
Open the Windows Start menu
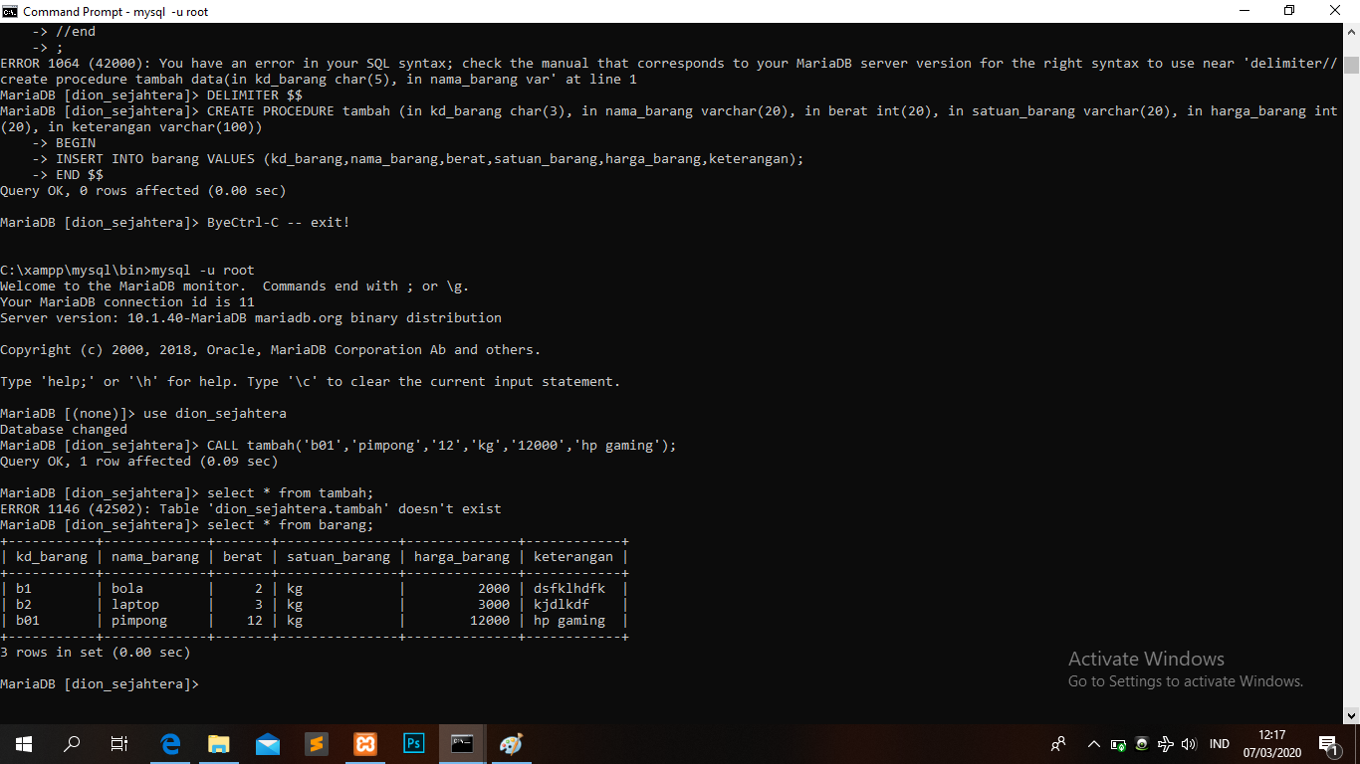23,743
